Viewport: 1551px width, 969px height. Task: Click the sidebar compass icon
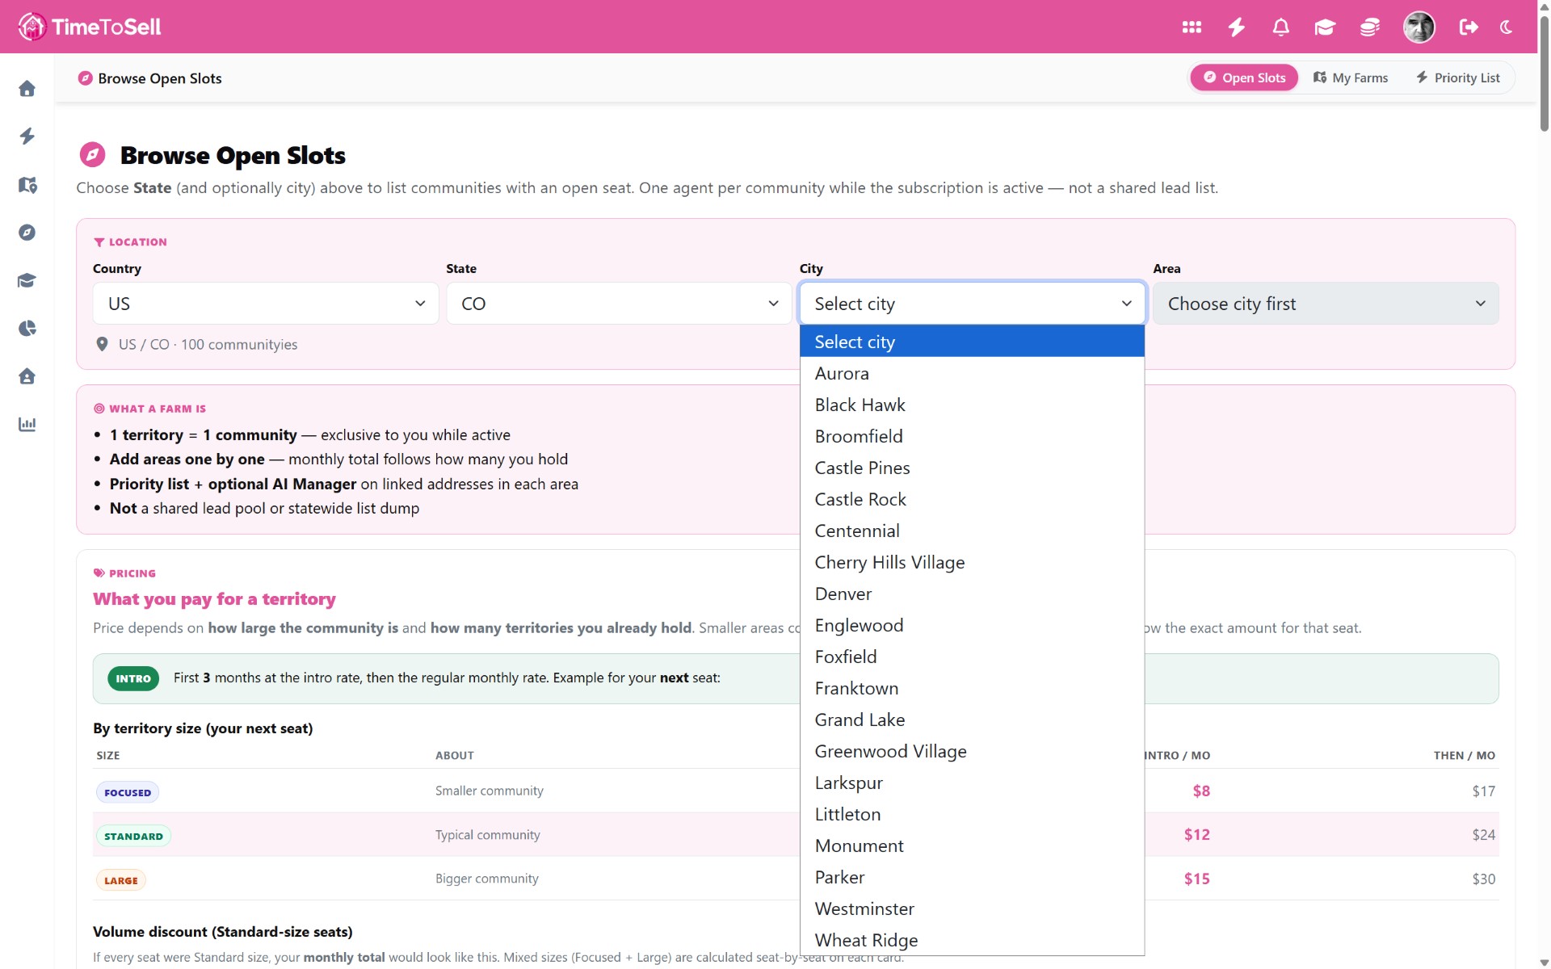27,233
